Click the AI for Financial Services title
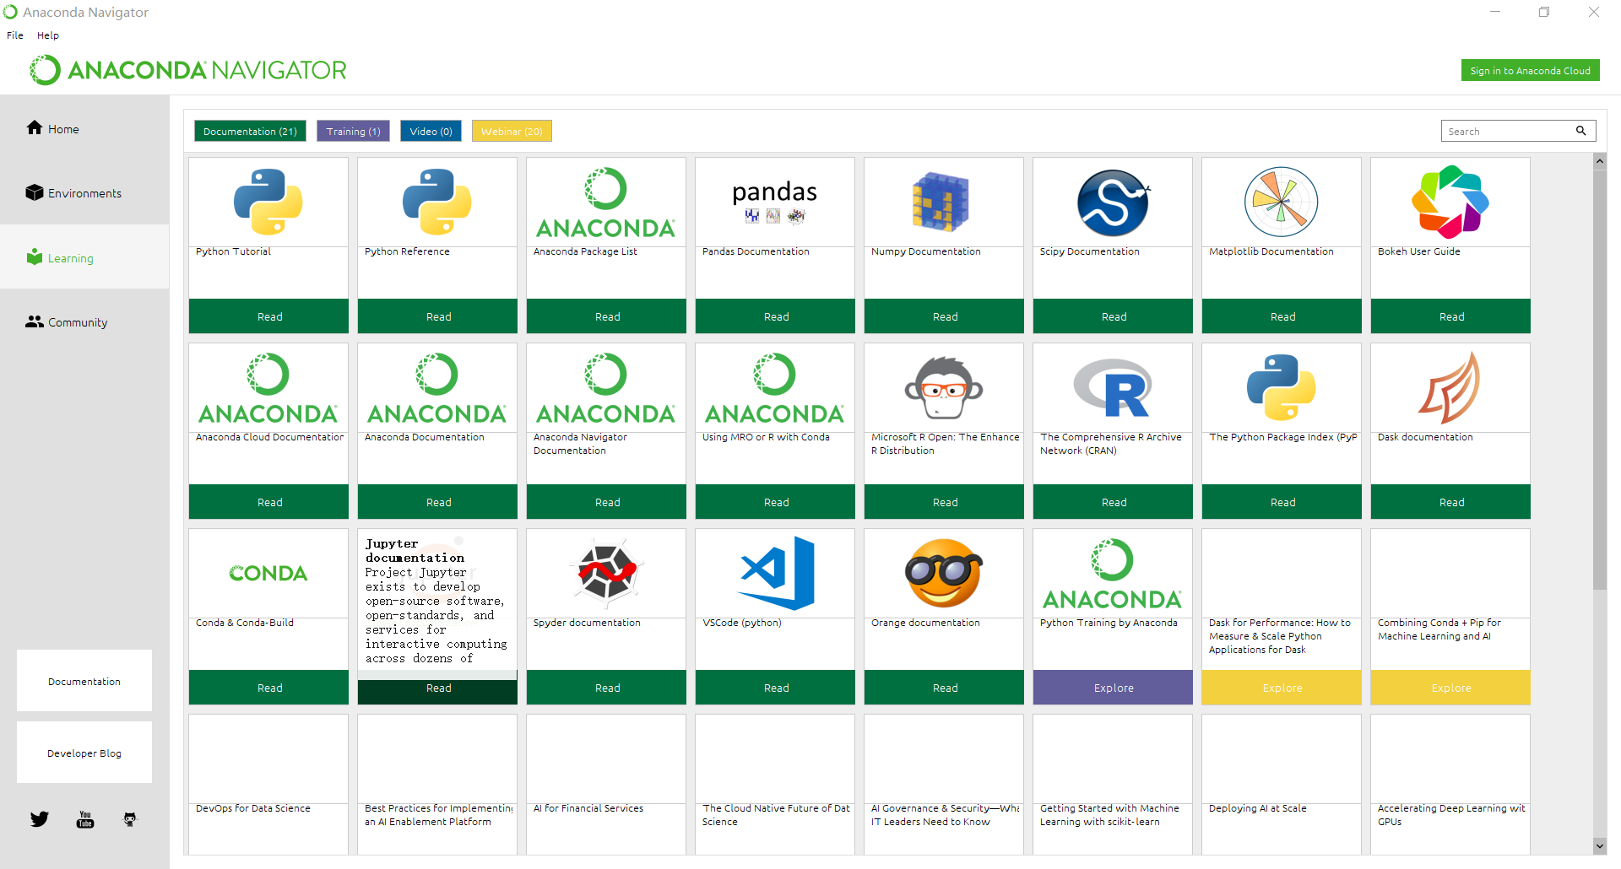The height and width of the screenshot is (869, 1621). (588, 808)
